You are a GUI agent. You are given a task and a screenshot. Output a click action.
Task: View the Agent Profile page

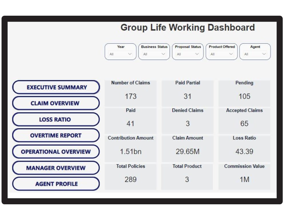(x=56, y=184)
